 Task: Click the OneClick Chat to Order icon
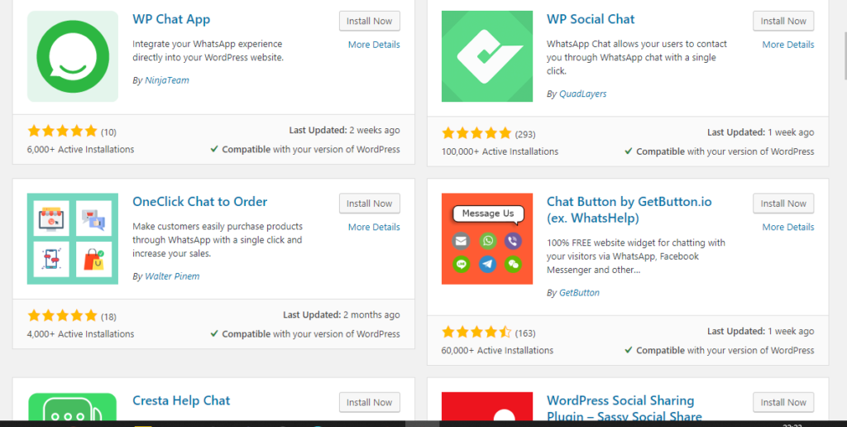73,238
